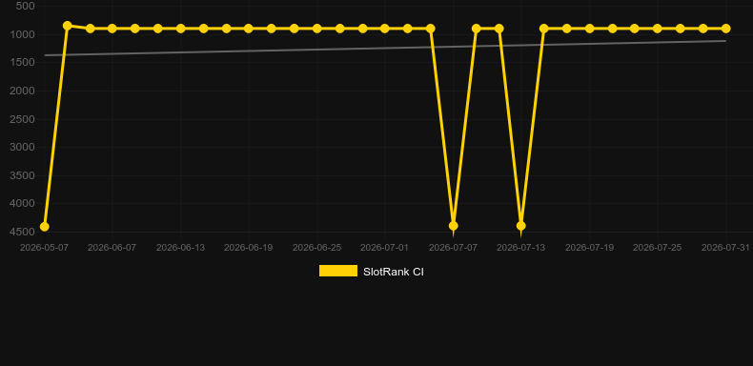Click the y-axis value 3000

tap(22, 147)
